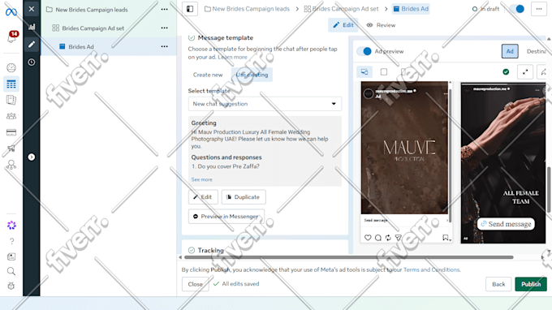The width and height of the screenshot is (552, 310).
Task: Open the purple sparkle AI icon
Action: (x=11, y=226)
